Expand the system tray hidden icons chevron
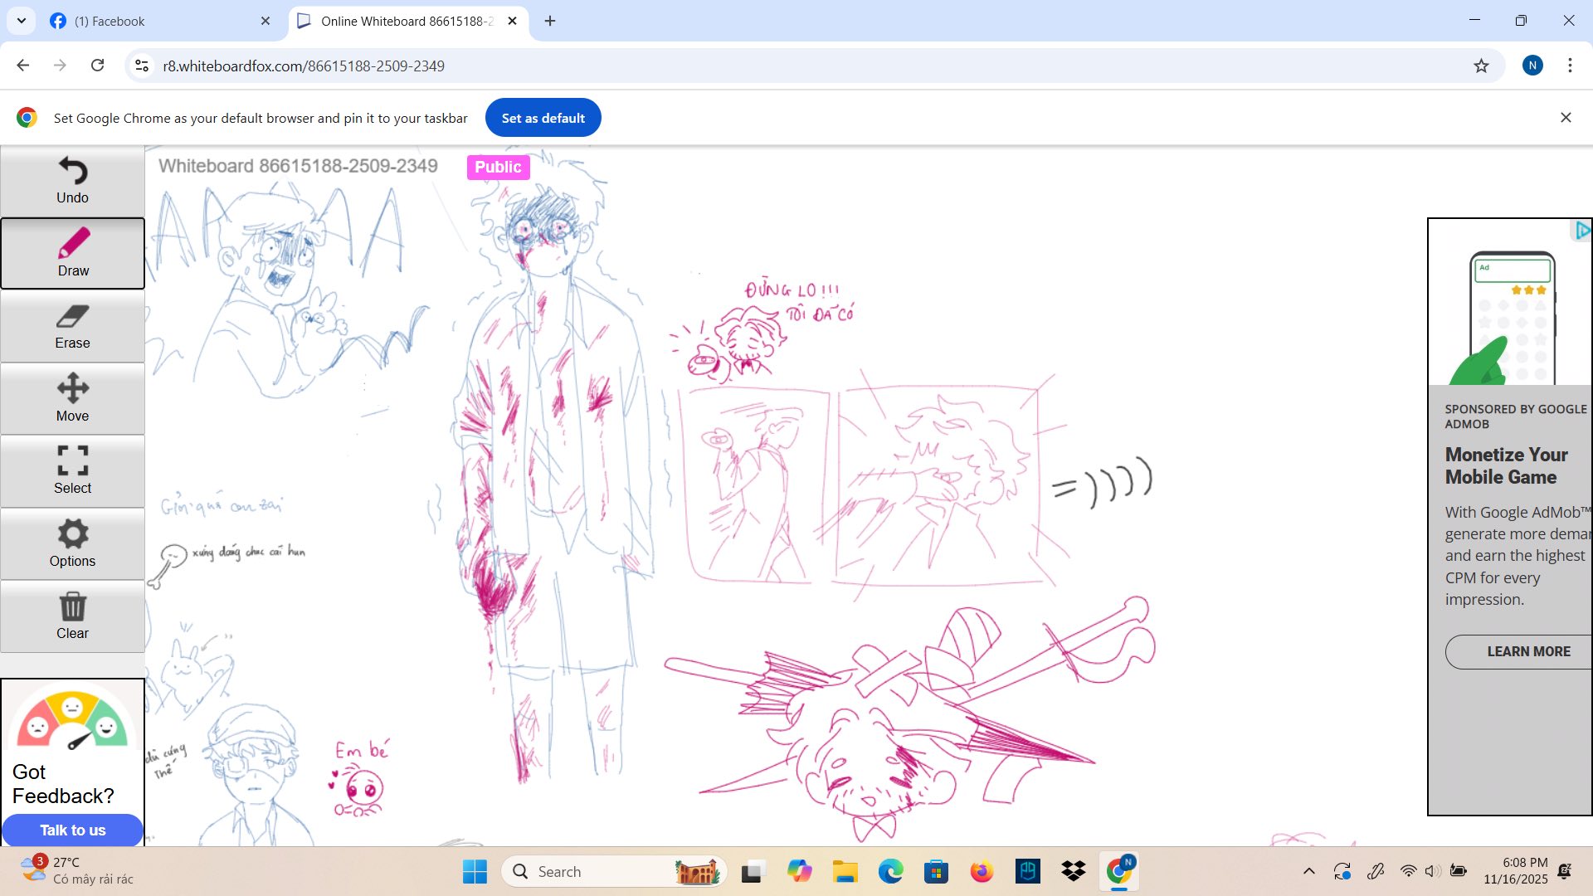 [x=1309, y=871]
